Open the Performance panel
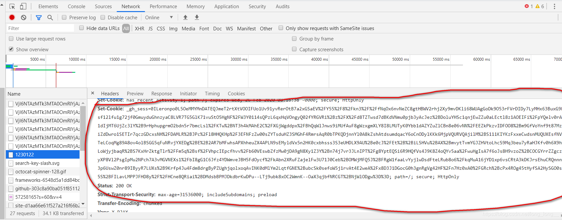Viewport: 562px width, 220px height. [163, 7]
